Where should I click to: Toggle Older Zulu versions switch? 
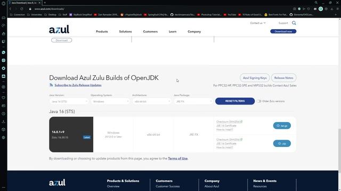click(x=259, y=101)
